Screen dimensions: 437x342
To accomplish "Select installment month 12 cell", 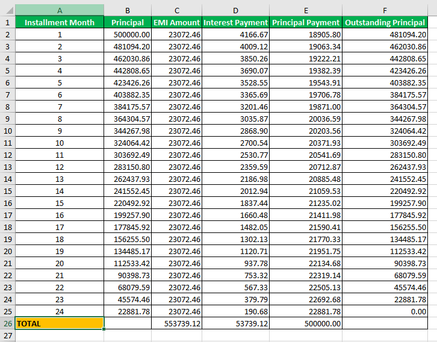I will (60, 167).
